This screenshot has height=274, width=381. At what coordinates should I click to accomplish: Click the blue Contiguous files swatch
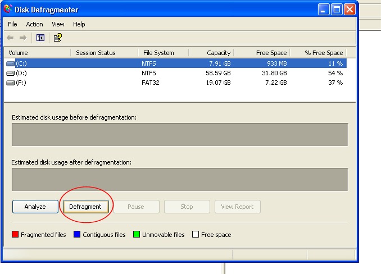(77, 234)
